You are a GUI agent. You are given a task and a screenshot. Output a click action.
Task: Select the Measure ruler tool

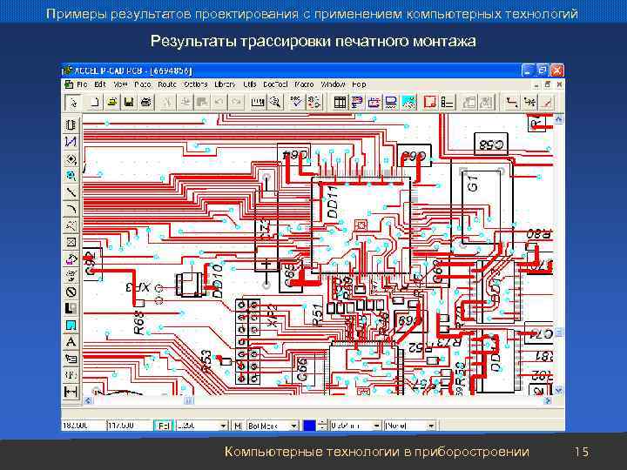click(258, 103)
